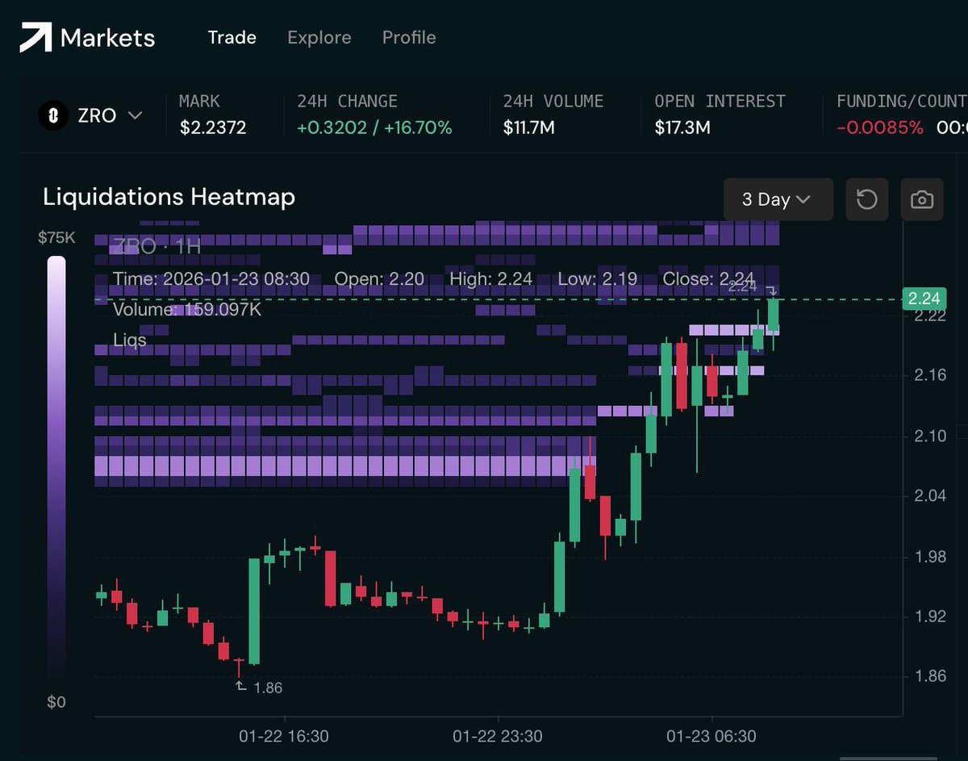The width and height of the screenshot is (968, 761).
Task: Expand the ZRO market selector chevron
Action: [134, 115]
